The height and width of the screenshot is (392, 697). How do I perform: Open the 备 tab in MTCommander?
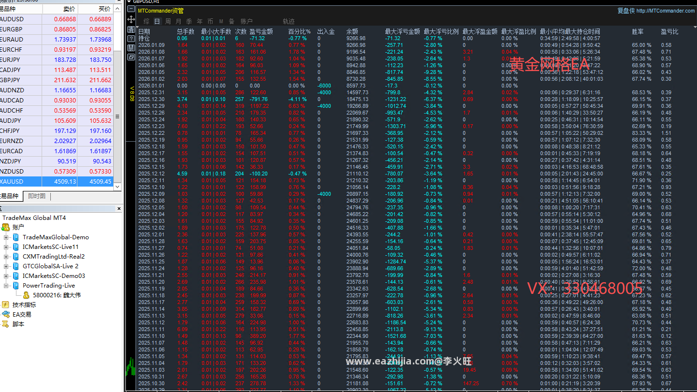(x=232, y=21)
